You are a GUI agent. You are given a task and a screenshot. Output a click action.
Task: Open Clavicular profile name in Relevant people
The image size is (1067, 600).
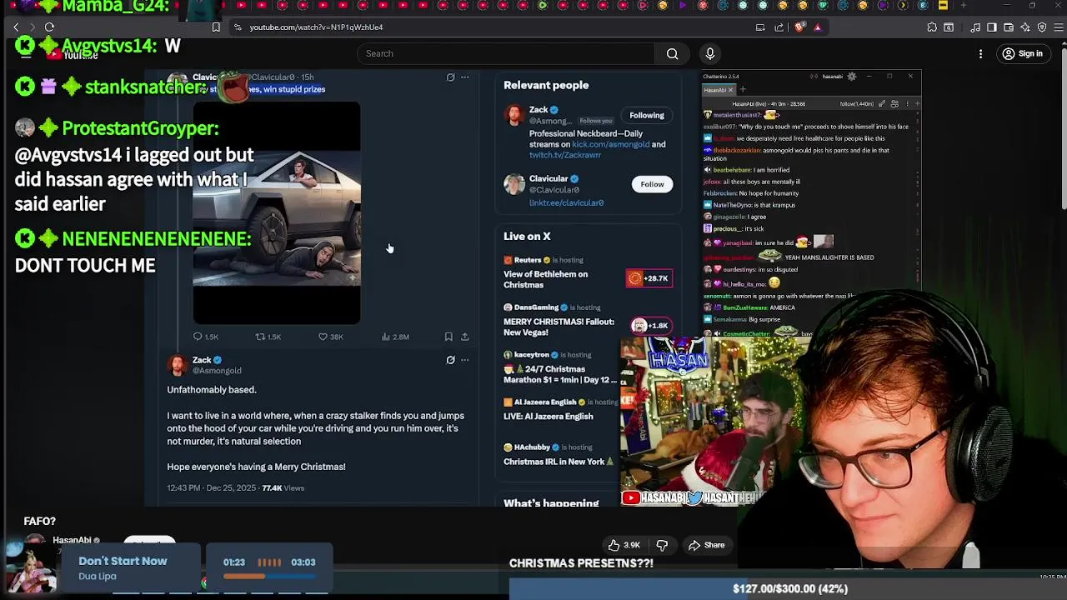click(549, 178)
